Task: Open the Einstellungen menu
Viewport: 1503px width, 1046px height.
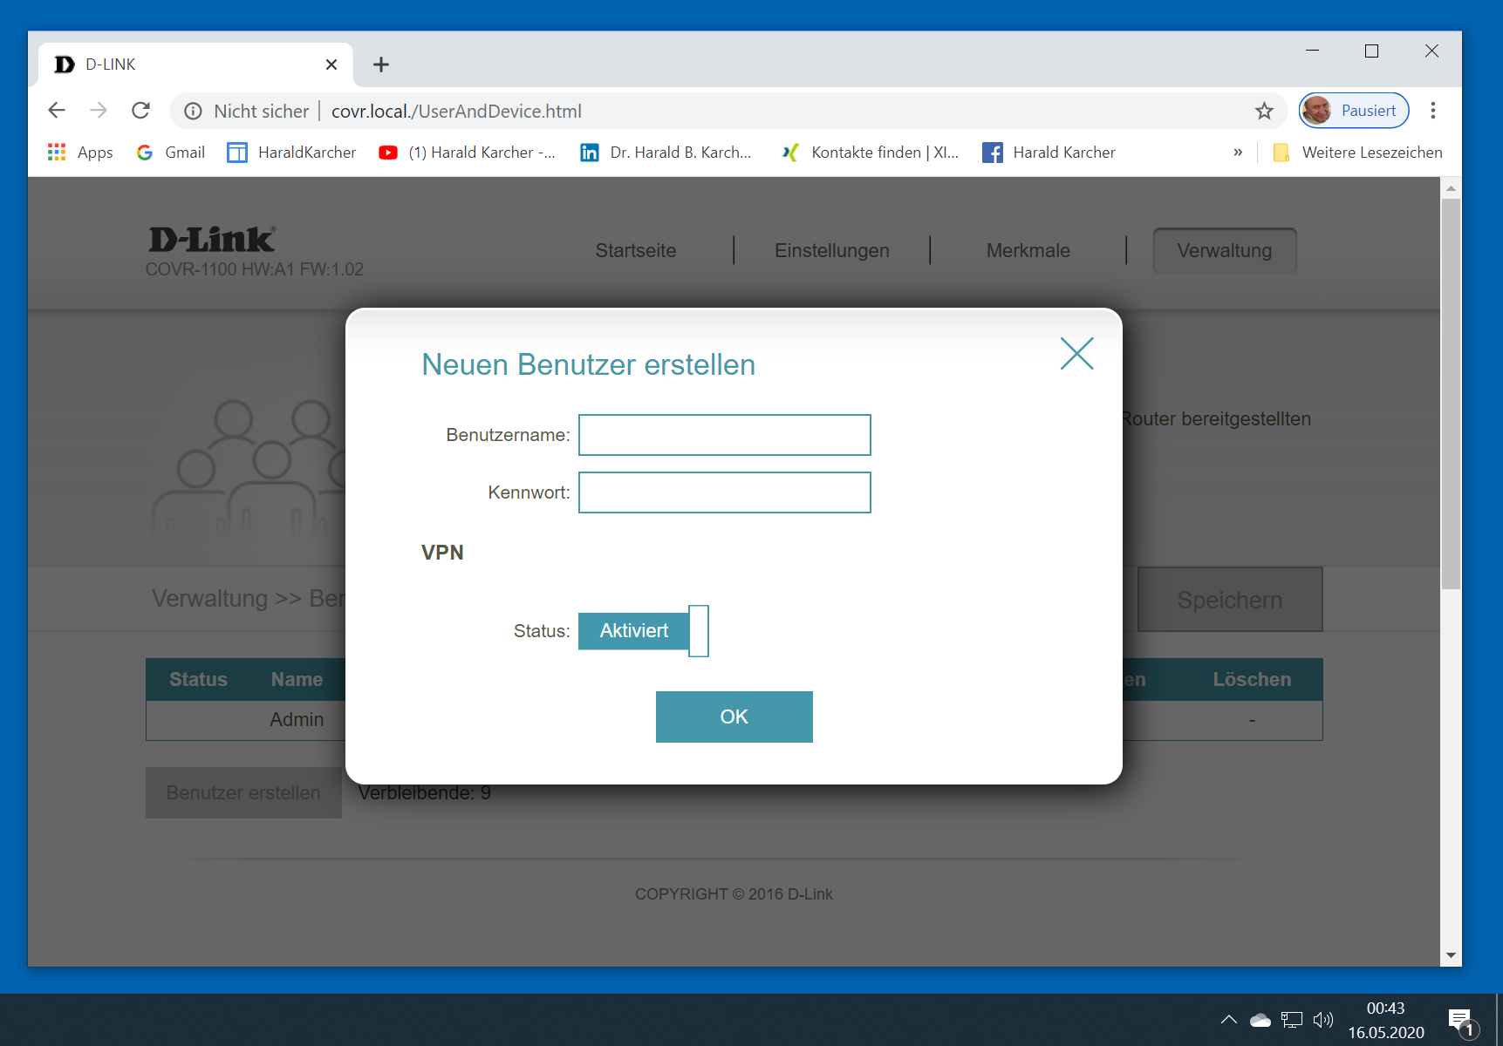Action: tap(832, 251)
